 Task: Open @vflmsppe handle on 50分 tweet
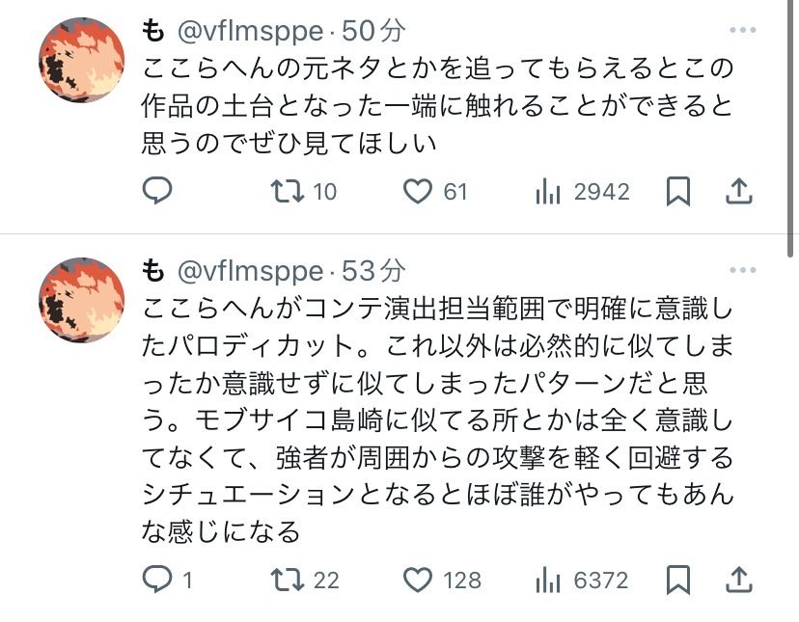[249, 30]
